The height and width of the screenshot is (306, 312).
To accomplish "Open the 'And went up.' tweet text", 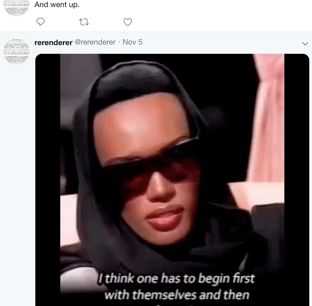I will pos(57,4).
